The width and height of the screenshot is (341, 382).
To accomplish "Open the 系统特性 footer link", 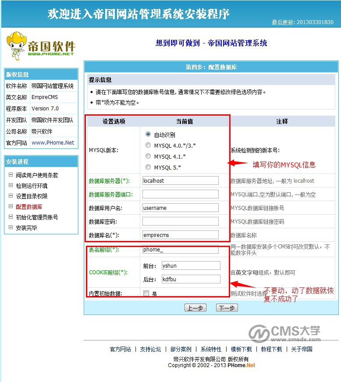I will [211, 349].
